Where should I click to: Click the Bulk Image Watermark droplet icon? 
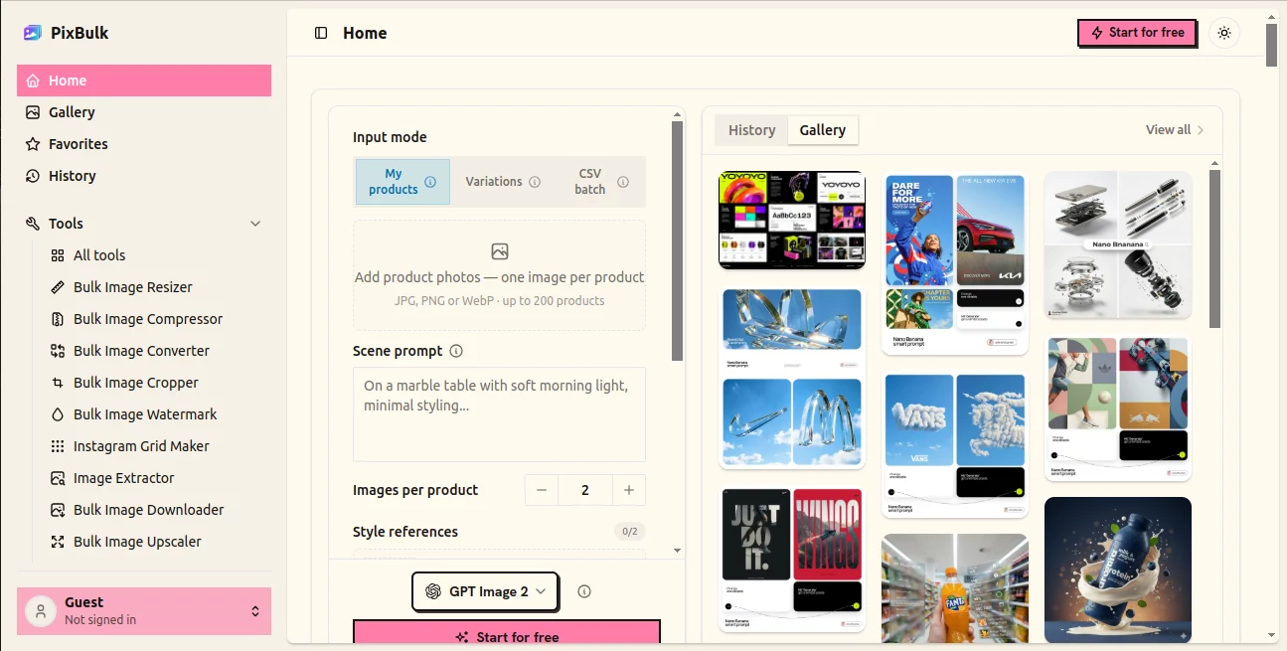[58, 414]
